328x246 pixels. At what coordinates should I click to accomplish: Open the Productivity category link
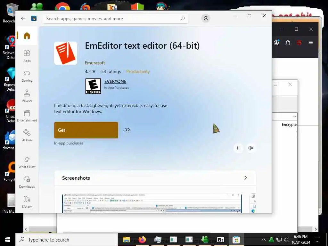138,71
